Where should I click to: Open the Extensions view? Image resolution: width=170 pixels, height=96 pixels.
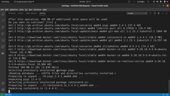click(x=3, y=47)
